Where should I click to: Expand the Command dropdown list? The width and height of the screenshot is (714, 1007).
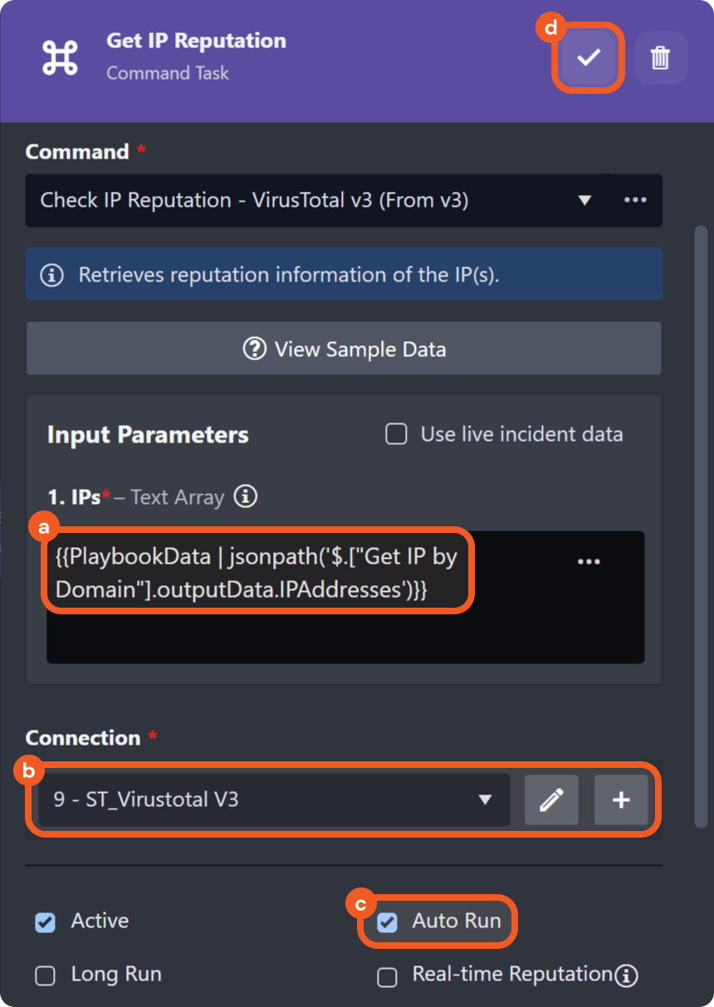pyautogui.click(x=584, y=200)
